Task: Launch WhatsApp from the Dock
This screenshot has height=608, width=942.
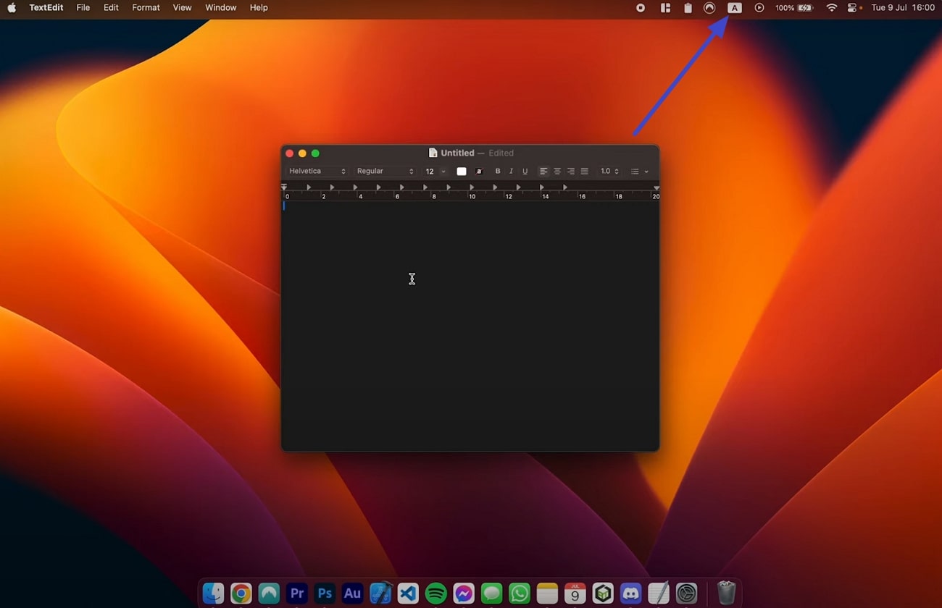Action: [520, 594]
